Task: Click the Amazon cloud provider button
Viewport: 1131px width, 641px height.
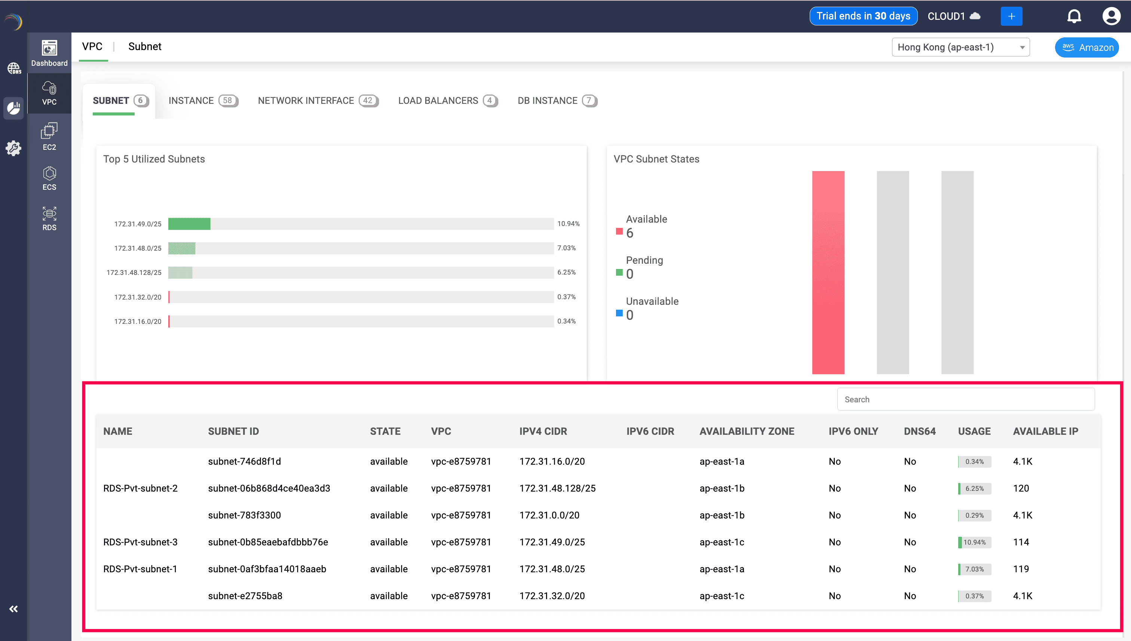Action: pos(1086,47)
